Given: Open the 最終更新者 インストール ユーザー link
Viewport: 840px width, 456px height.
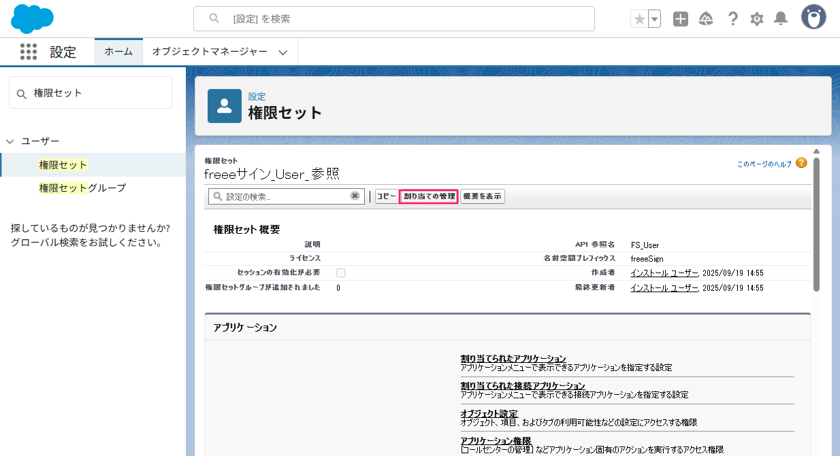Looking at the screenshot, I should tap(664, 287).
